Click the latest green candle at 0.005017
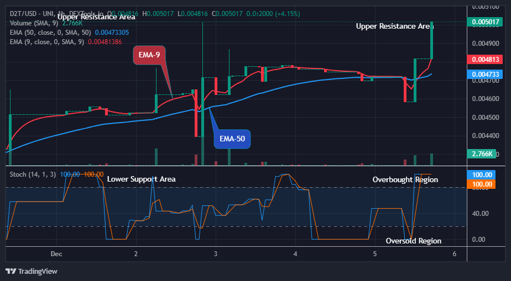 431,40
